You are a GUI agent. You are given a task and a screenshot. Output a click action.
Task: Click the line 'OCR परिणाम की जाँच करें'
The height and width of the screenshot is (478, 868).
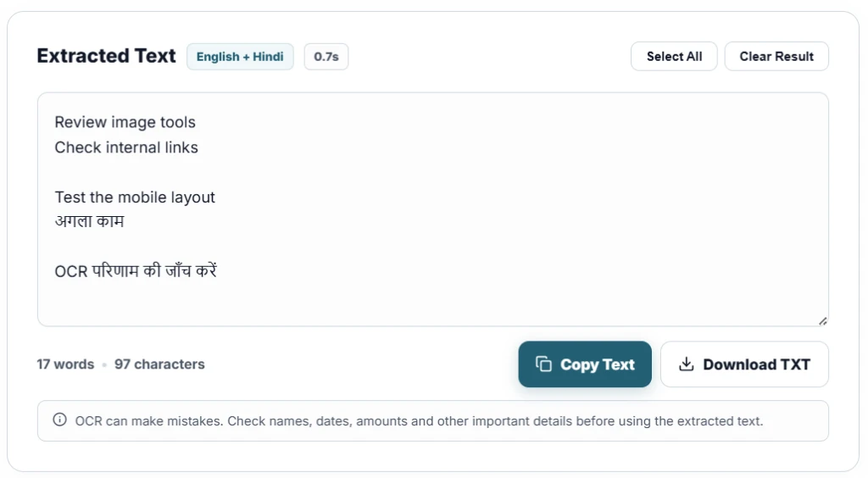tap(136, 271)
